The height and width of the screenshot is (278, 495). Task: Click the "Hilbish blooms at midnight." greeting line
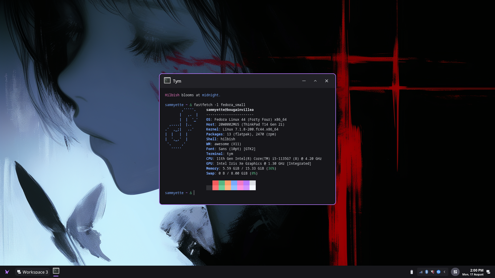pos(193,95)
